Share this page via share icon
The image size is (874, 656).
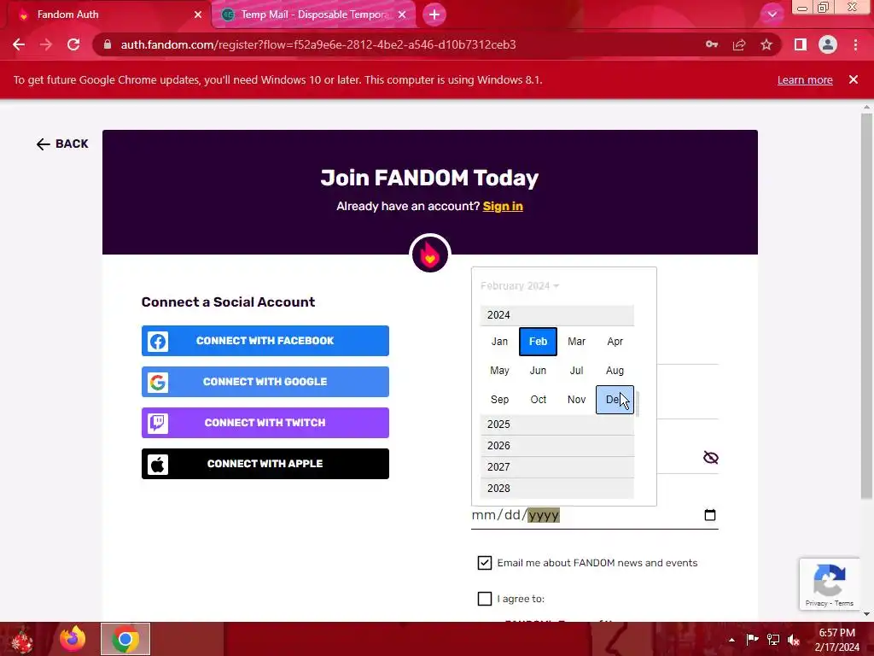coord(739,44)
